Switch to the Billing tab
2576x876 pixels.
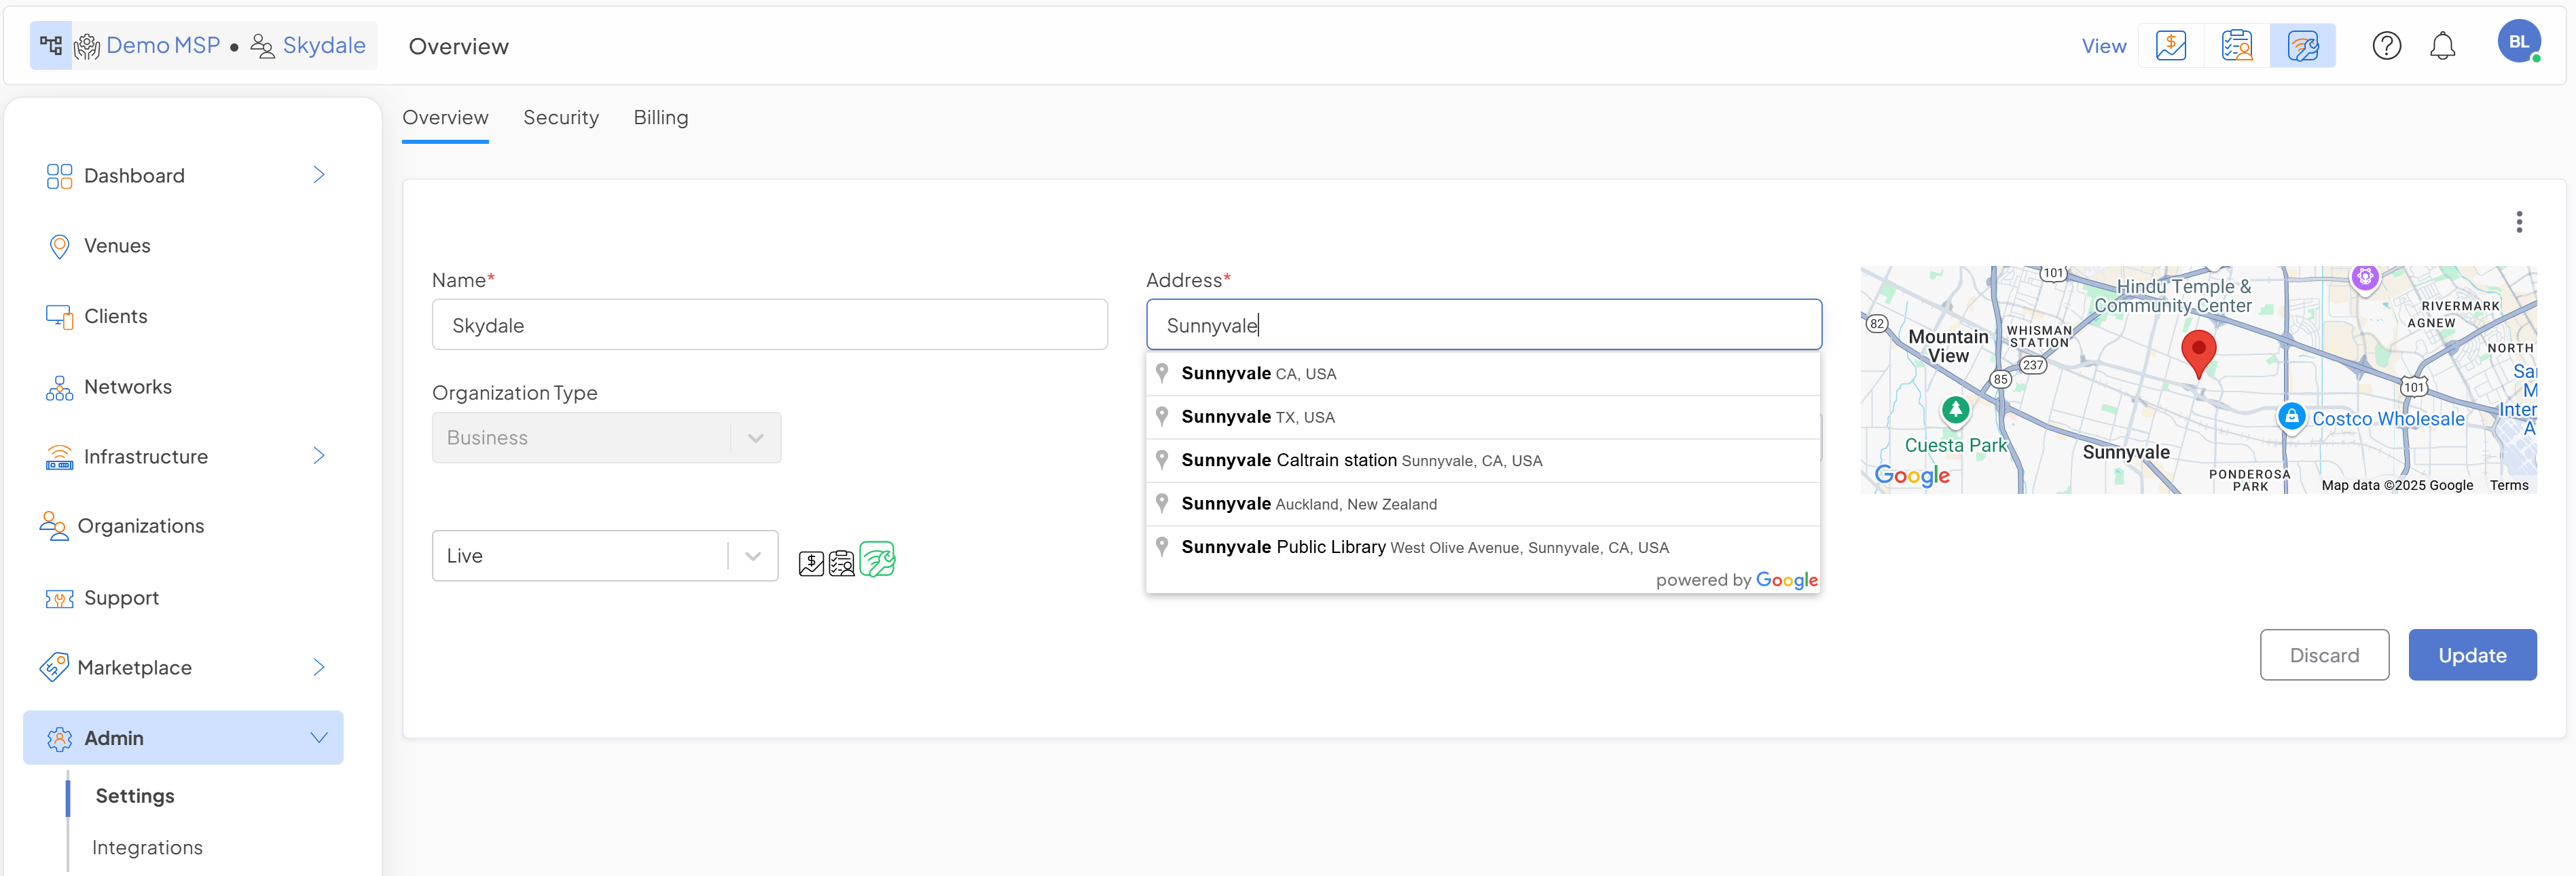tap(660, 118)
